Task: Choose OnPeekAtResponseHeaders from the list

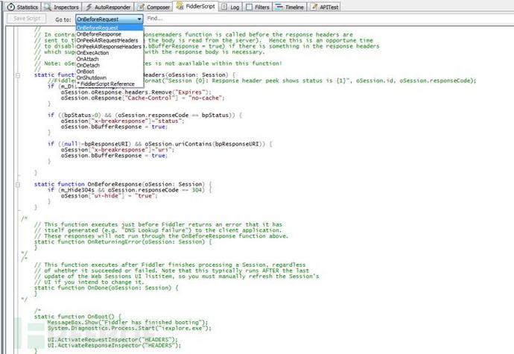Action: point(110,47)
